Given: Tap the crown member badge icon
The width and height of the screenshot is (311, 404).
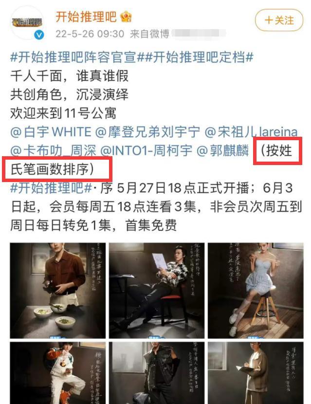Looking at the screenshot, I should [126, 17].
